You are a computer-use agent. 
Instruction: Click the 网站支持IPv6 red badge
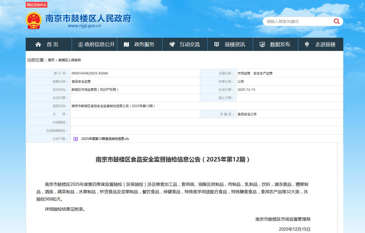[x=36, y=5]
